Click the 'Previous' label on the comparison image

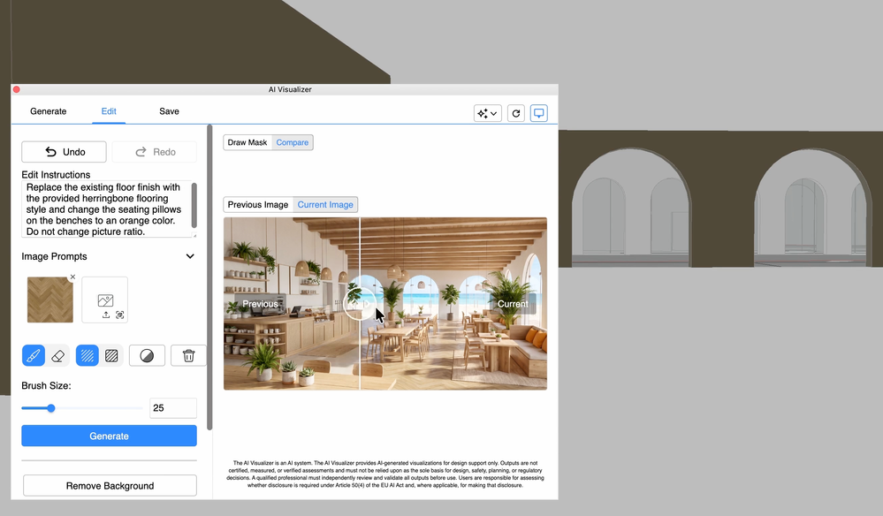[260, 304]
